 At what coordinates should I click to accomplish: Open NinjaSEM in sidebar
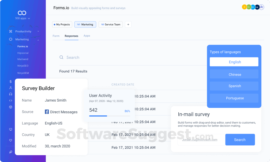pos(23,73)
